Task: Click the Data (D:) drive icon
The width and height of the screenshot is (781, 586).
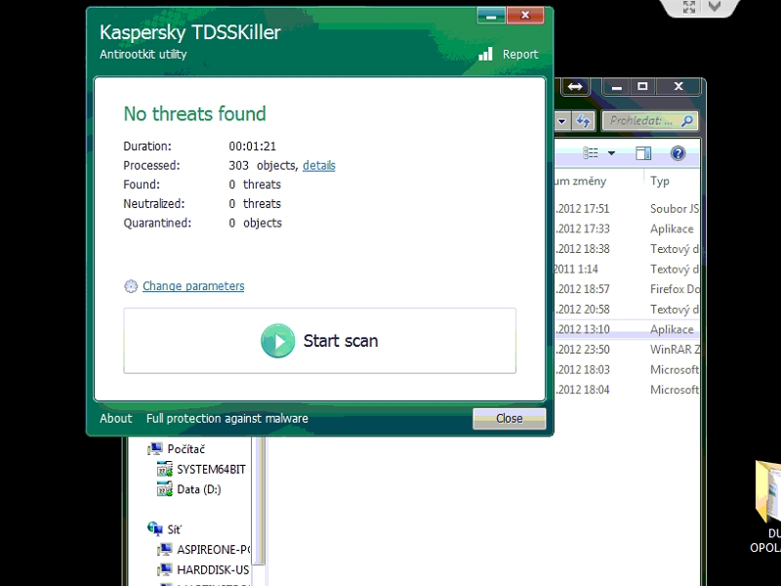Action: [165, 489]
